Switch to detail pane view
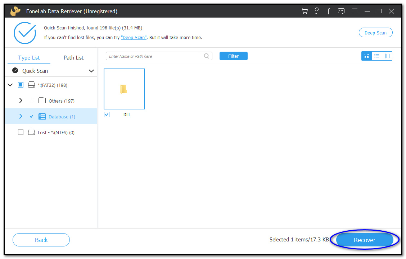 pos(387,56)
